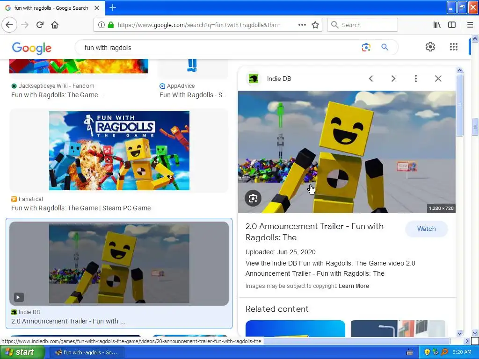Focus the Firefox Search box

click(363, 25)
